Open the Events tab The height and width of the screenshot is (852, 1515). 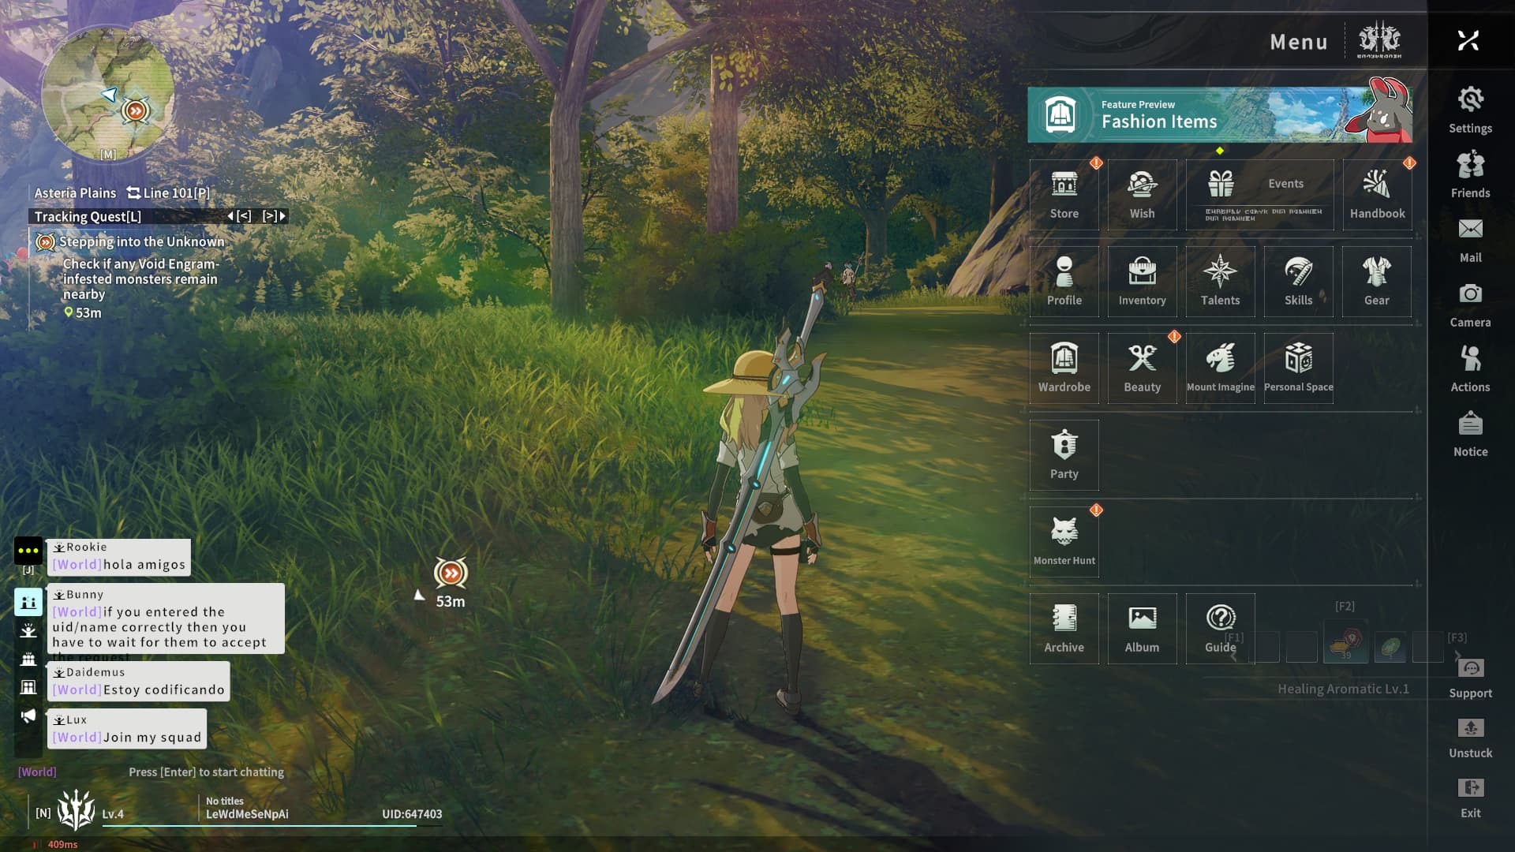1260,195
